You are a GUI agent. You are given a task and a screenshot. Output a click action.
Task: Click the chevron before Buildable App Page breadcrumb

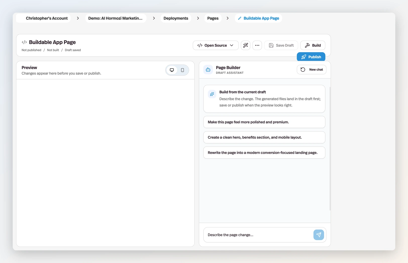pos(228,18)
